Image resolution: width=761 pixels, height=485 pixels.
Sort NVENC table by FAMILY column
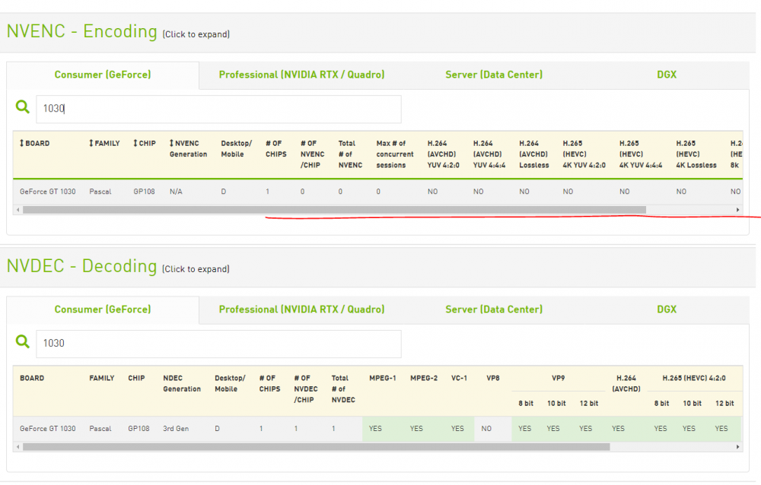tap(104, 144)
